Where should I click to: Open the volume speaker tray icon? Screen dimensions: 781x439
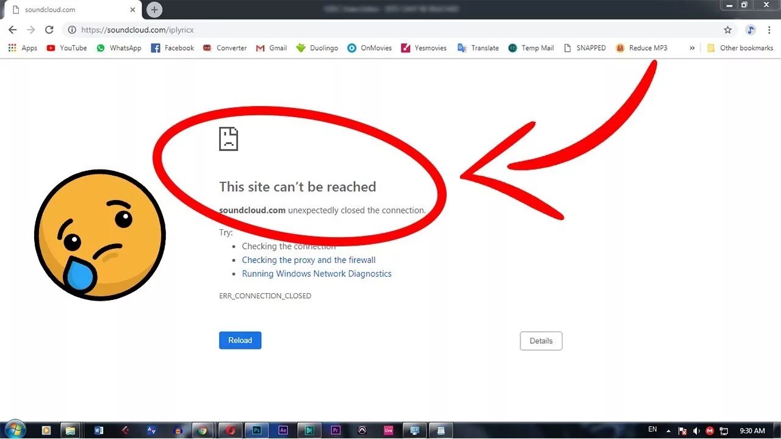(696, 430)
